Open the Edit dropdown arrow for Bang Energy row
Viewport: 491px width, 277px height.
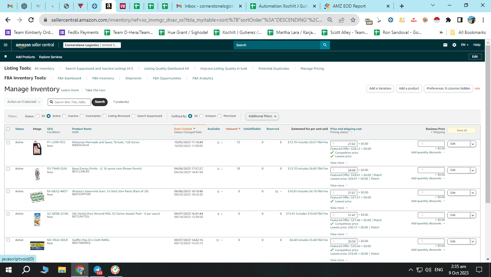[x=473, y=170]
